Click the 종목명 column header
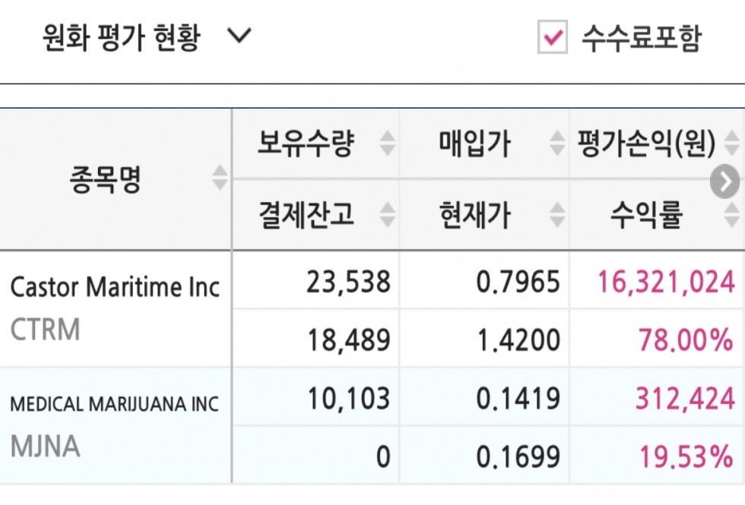 pos(106,179)
